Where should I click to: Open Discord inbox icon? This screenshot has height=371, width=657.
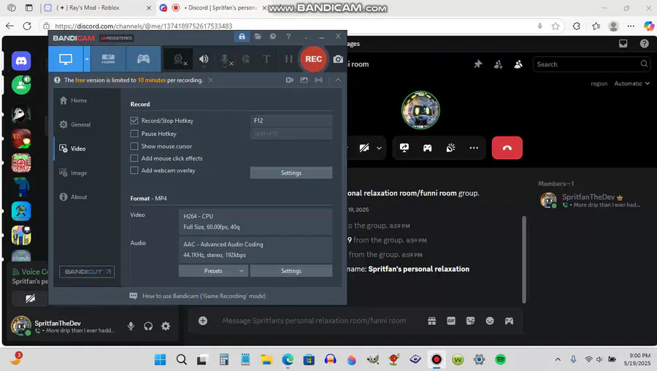[x=623, y=44]
